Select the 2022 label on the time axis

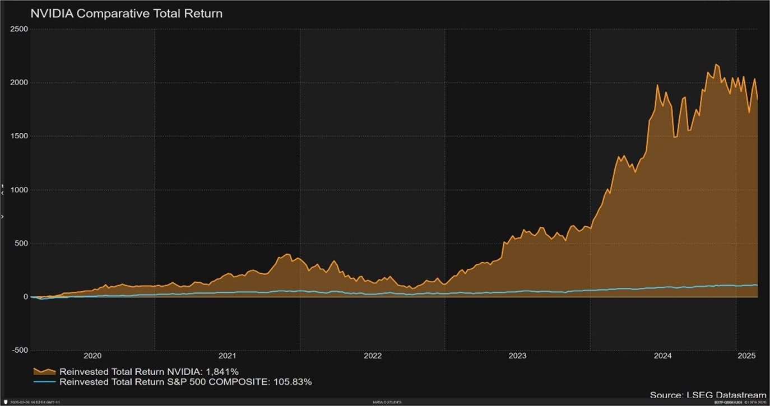(373, 356)
